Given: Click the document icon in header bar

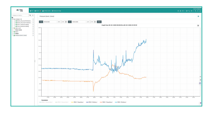Looking at the screenshot, I should [x=178, y=11].
